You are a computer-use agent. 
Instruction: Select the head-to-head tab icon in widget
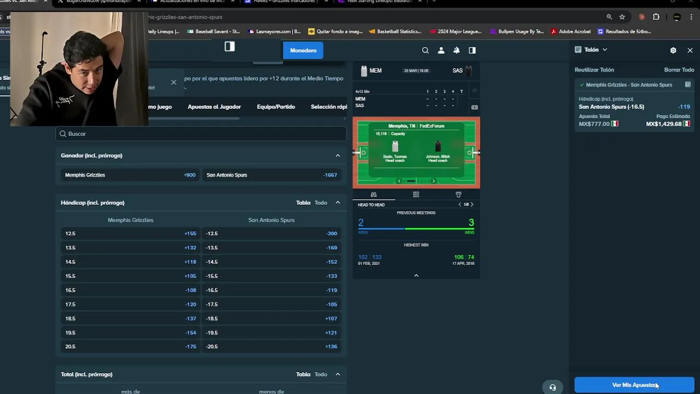click(374, 194)
